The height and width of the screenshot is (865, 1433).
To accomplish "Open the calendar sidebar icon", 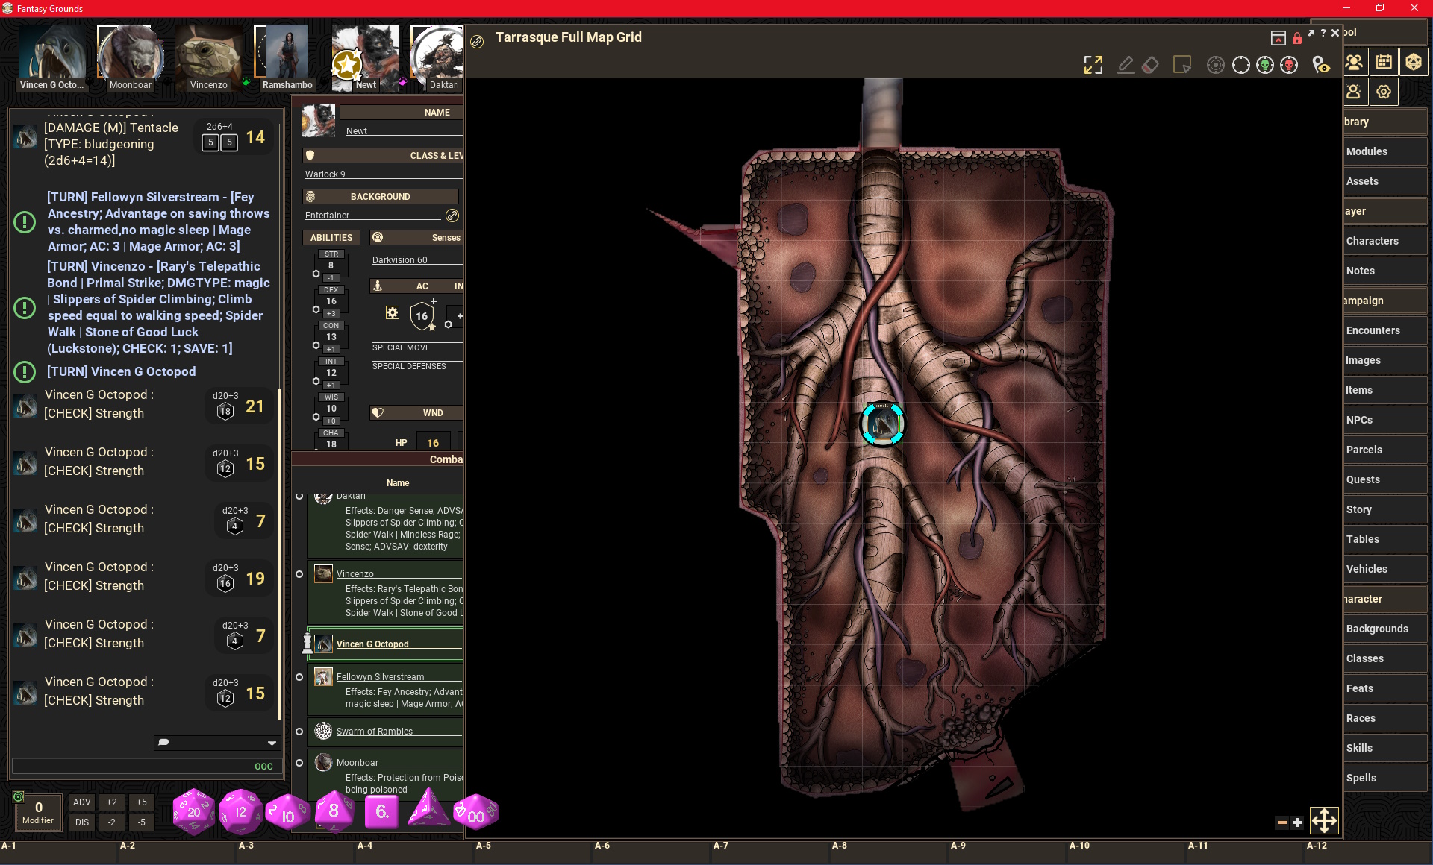I will coord(1384,62).
